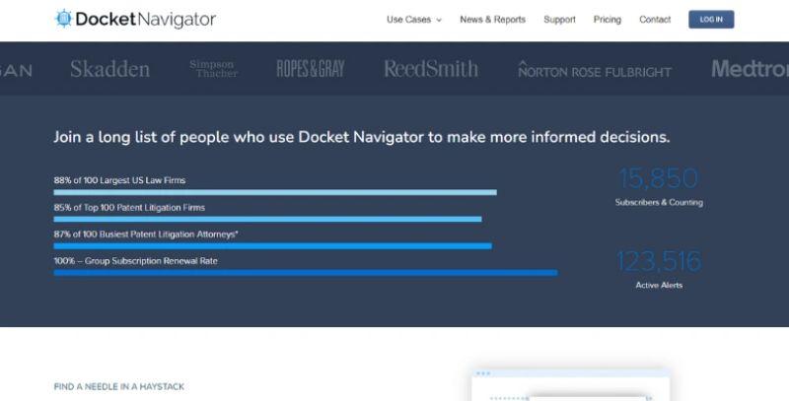Open News & Reports page
789x401 pixels.
[x=492, y=20]
